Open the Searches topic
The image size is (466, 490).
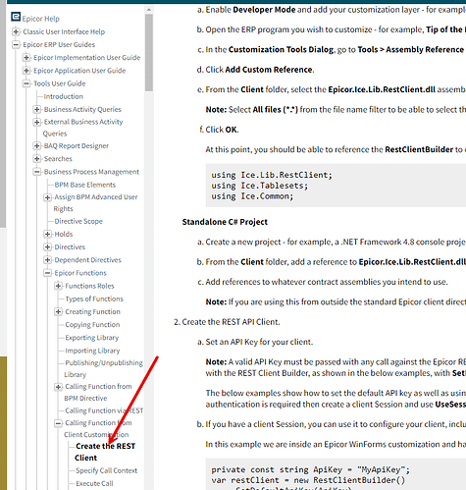[x=58, y=159]
